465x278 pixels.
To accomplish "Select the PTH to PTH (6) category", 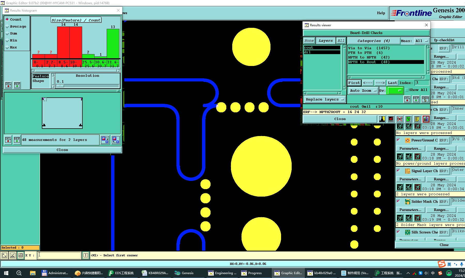I will coord(386,53).
